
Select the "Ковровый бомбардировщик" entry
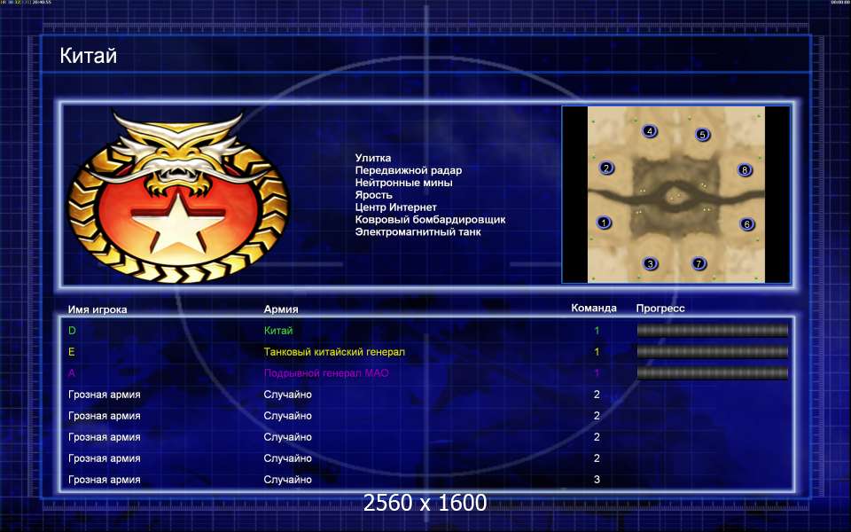pyautogui.click(x=431, y=220)
